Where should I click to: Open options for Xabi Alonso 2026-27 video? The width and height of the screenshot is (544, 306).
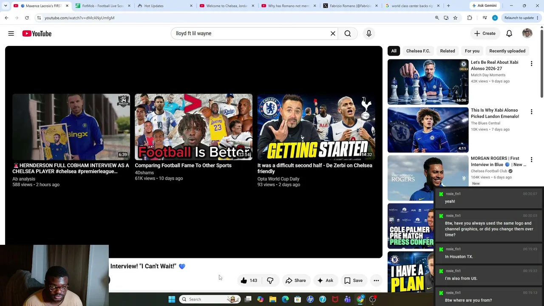coord(531,64)
